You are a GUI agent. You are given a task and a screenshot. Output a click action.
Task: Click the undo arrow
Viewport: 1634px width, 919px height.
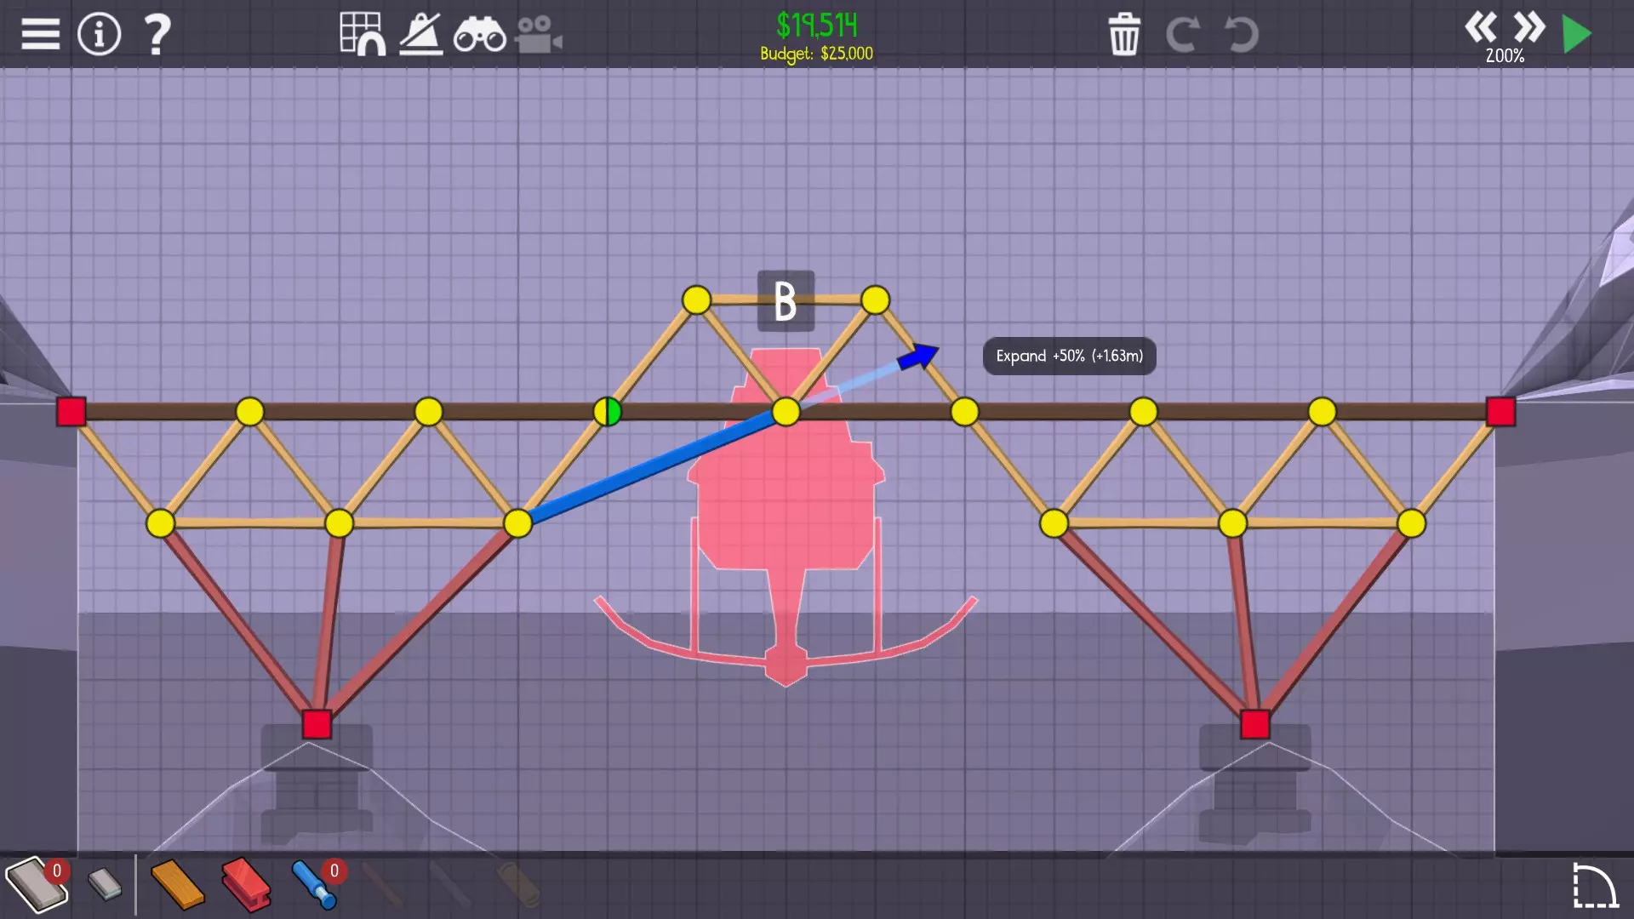(x=1241, y=34)
